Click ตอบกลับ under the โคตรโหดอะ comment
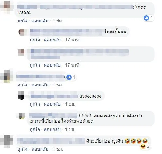The height and width of the screenshot is (154, 162). (40, 21)
